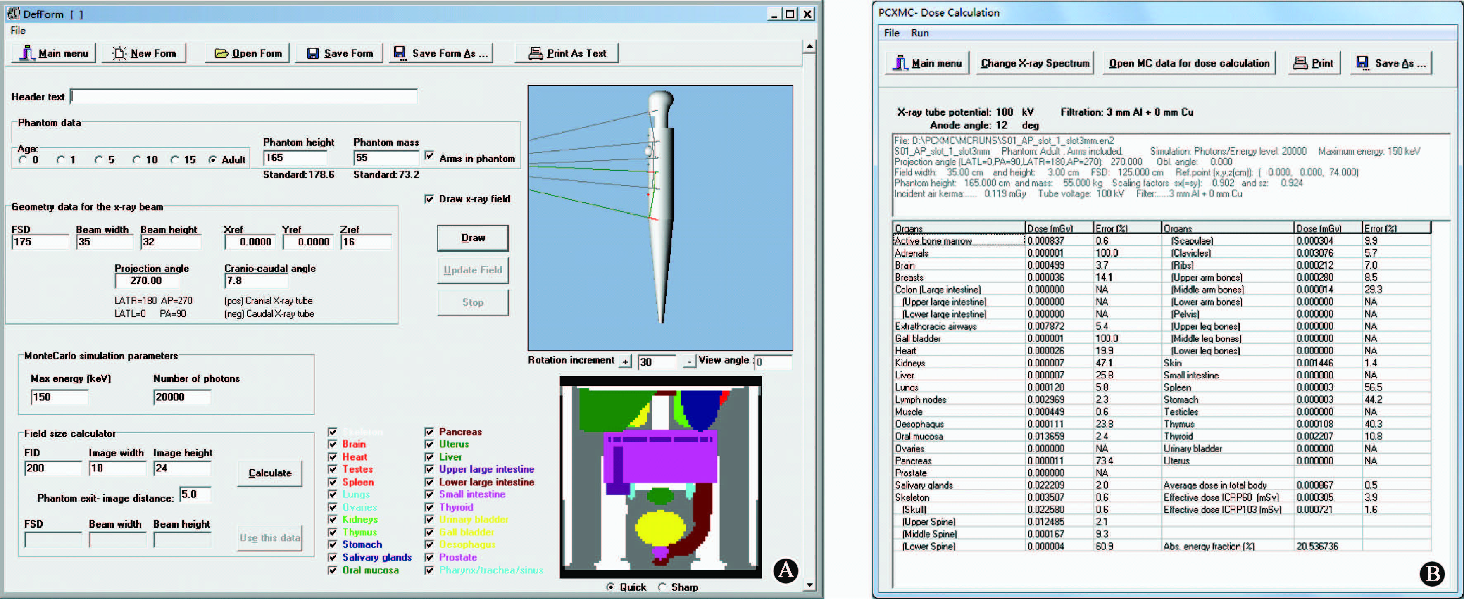This screenshot has width=1464, height=599.
Task: Toggle Brain organ checkbox
Action: [x=333, y=444]
